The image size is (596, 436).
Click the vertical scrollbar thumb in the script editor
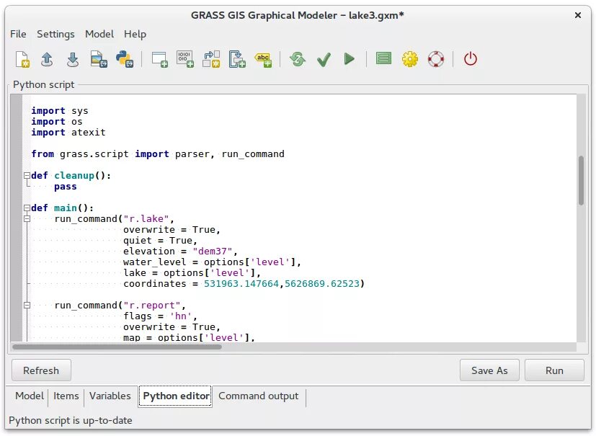click(581, 181)
